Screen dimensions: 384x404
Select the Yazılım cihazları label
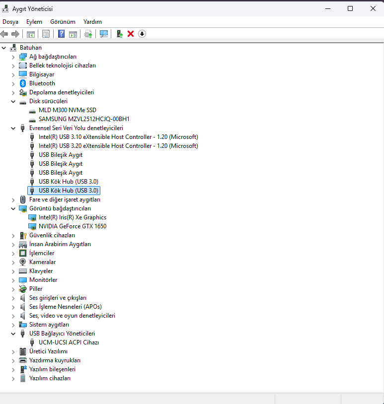pos(50,378)
